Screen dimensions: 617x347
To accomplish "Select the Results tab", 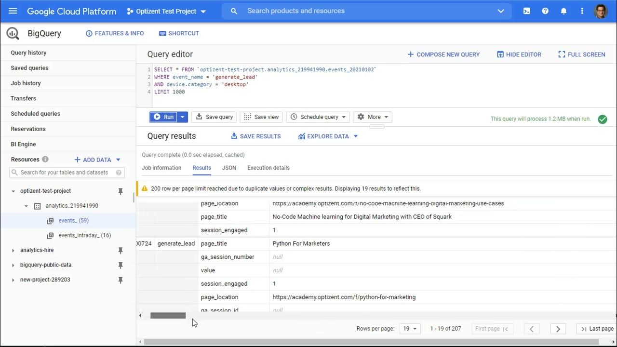I will (x=201, y=168).
